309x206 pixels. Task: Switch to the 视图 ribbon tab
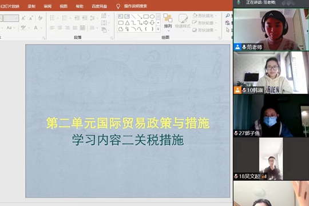click(64, 6)
